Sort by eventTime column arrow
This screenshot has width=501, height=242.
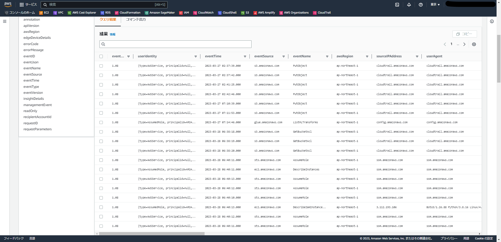click(x=245, y=57)
